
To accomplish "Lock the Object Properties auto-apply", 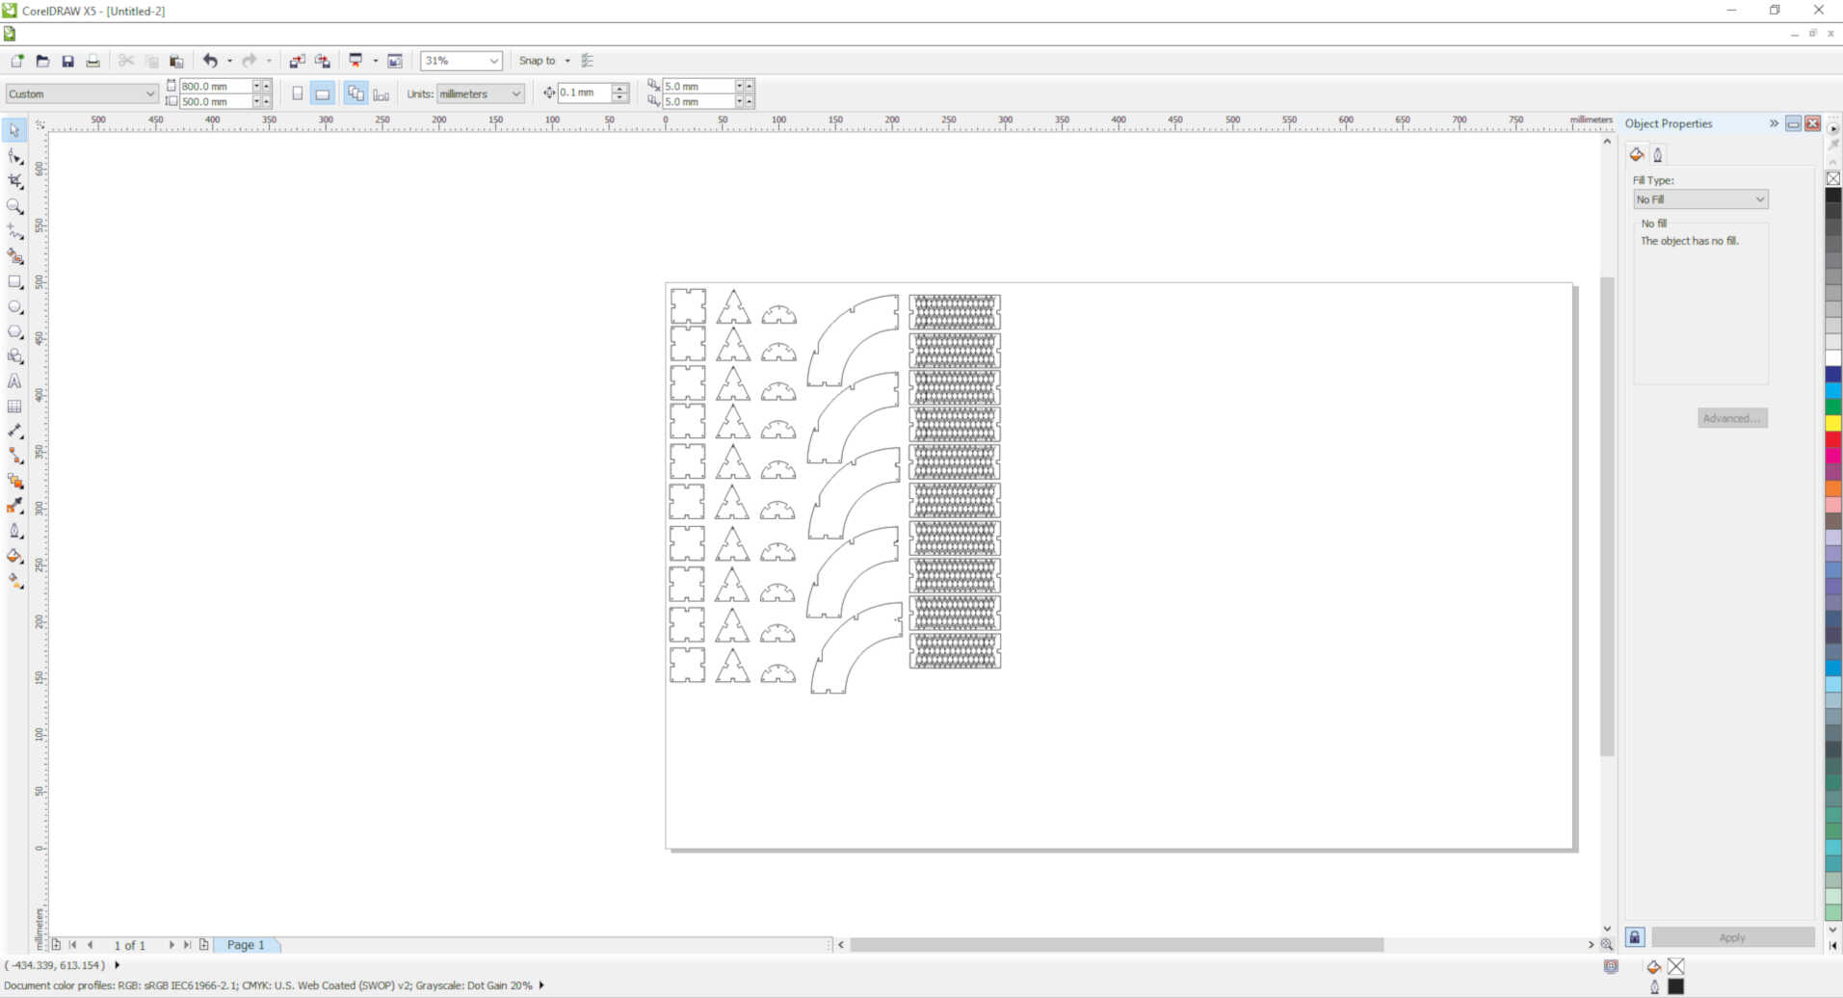I will (x=1635, y=937).
